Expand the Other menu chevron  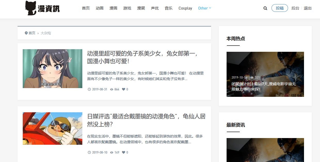pos(210,8)
